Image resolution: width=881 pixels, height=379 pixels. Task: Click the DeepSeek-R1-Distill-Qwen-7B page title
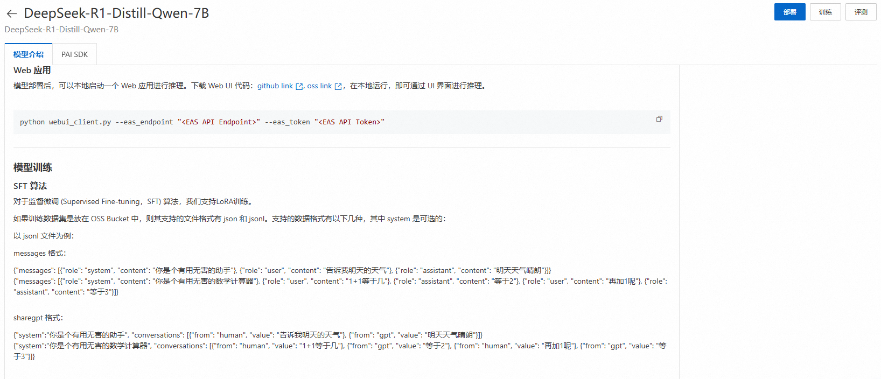(116, 13)
